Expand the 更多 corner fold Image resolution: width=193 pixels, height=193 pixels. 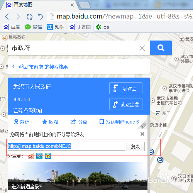coord(143,125)
